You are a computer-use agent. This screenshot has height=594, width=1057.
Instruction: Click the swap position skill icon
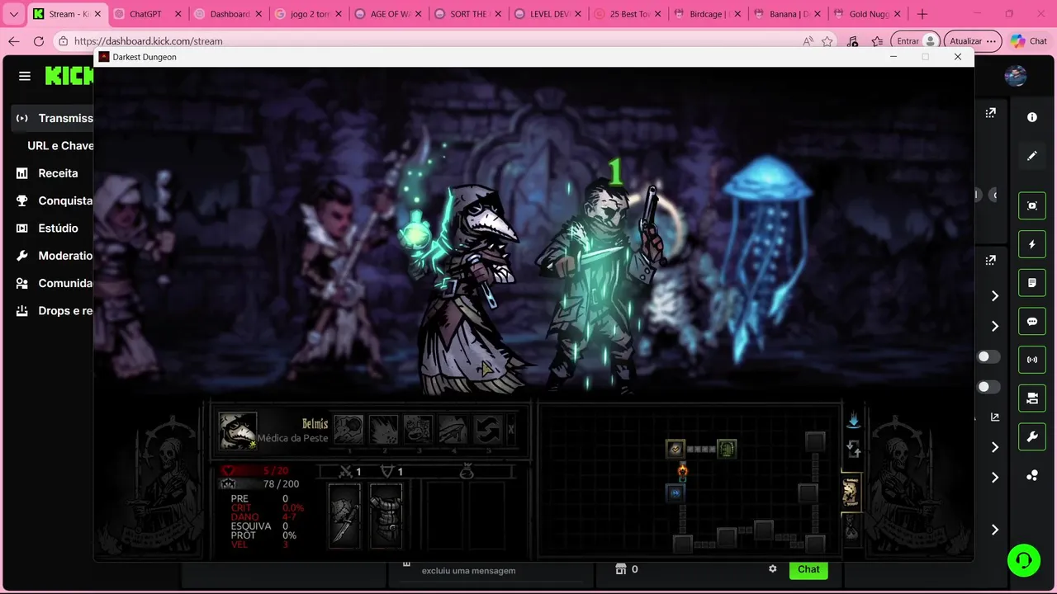(x=487, y=429)
